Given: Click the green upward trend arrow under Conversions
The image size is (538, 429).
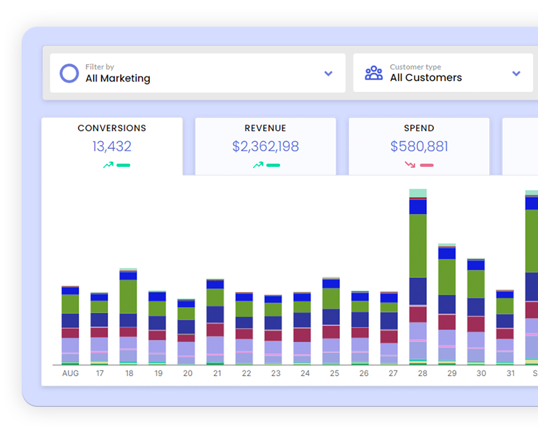Looking at the screenshot, I should click(108, 165).
